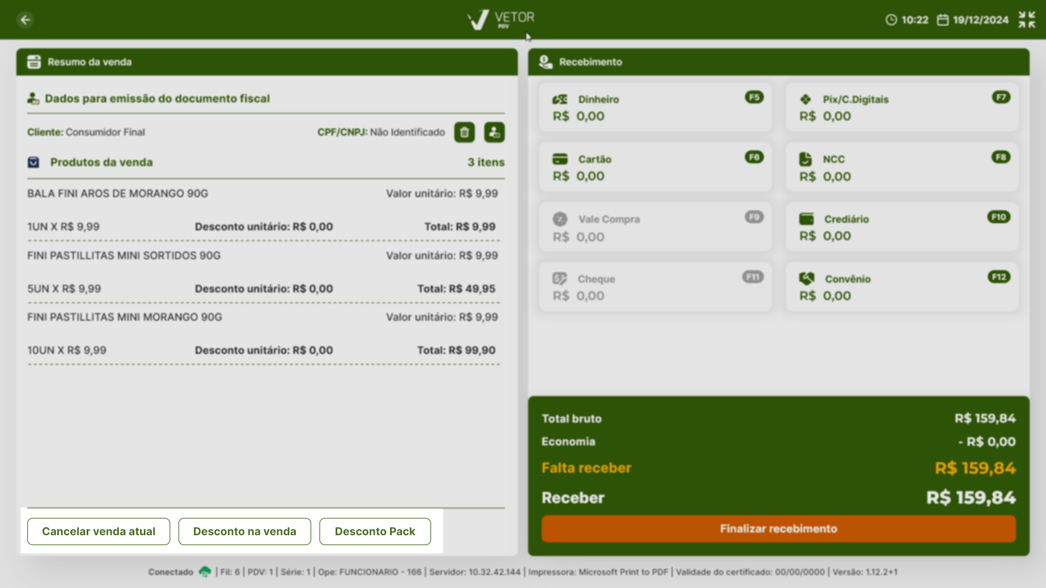Click the Vale Compra voucher icon
Viewport: 1046px width, 588px height.
560,219
